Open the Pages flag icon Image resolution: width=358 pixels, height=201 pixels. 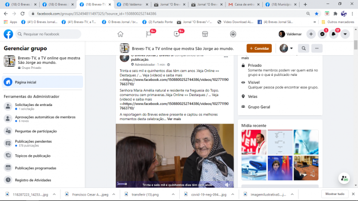(149, 34)
